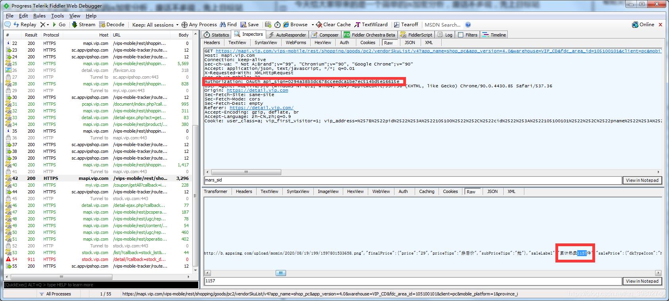Open the FiddlerScript tab
669x301 pixels.
point(416,35)
